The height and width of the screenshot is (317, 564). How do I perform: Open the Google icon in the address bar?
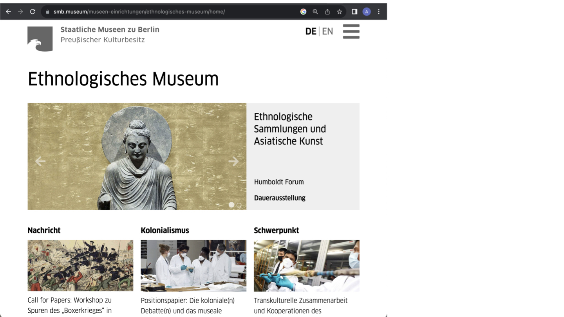[303, 12]
